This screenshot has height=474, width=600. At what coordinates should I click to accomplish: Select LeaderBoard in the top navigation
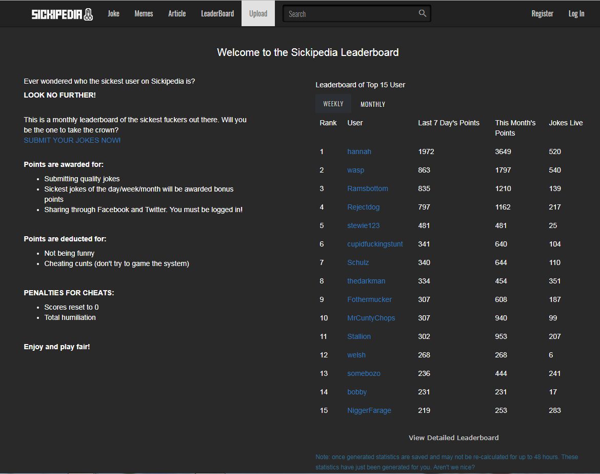[x=217, y=14]
